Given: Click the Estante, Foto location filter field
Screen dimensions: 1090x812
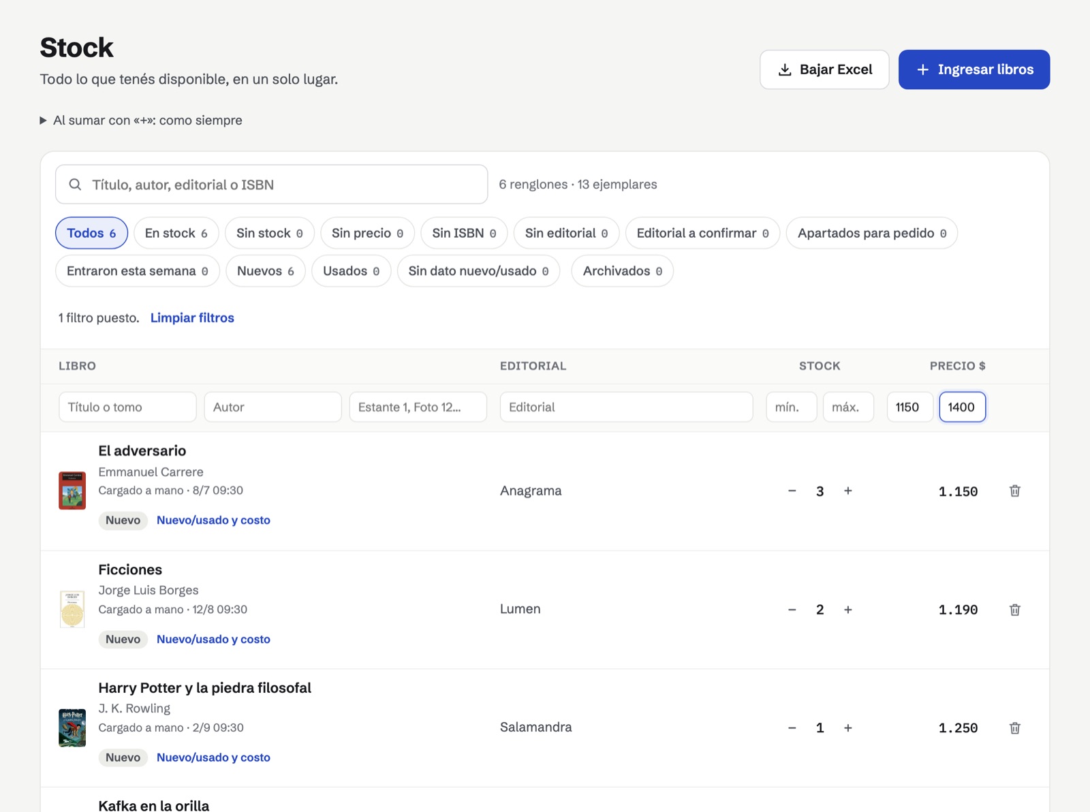Looking at the screenshot, I should pos(418,407).
